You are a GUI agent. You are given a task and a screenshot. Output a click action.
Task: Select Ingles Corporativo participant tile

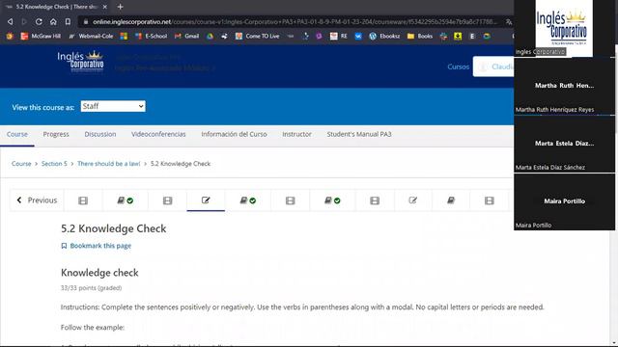click(x=564, y=28)
